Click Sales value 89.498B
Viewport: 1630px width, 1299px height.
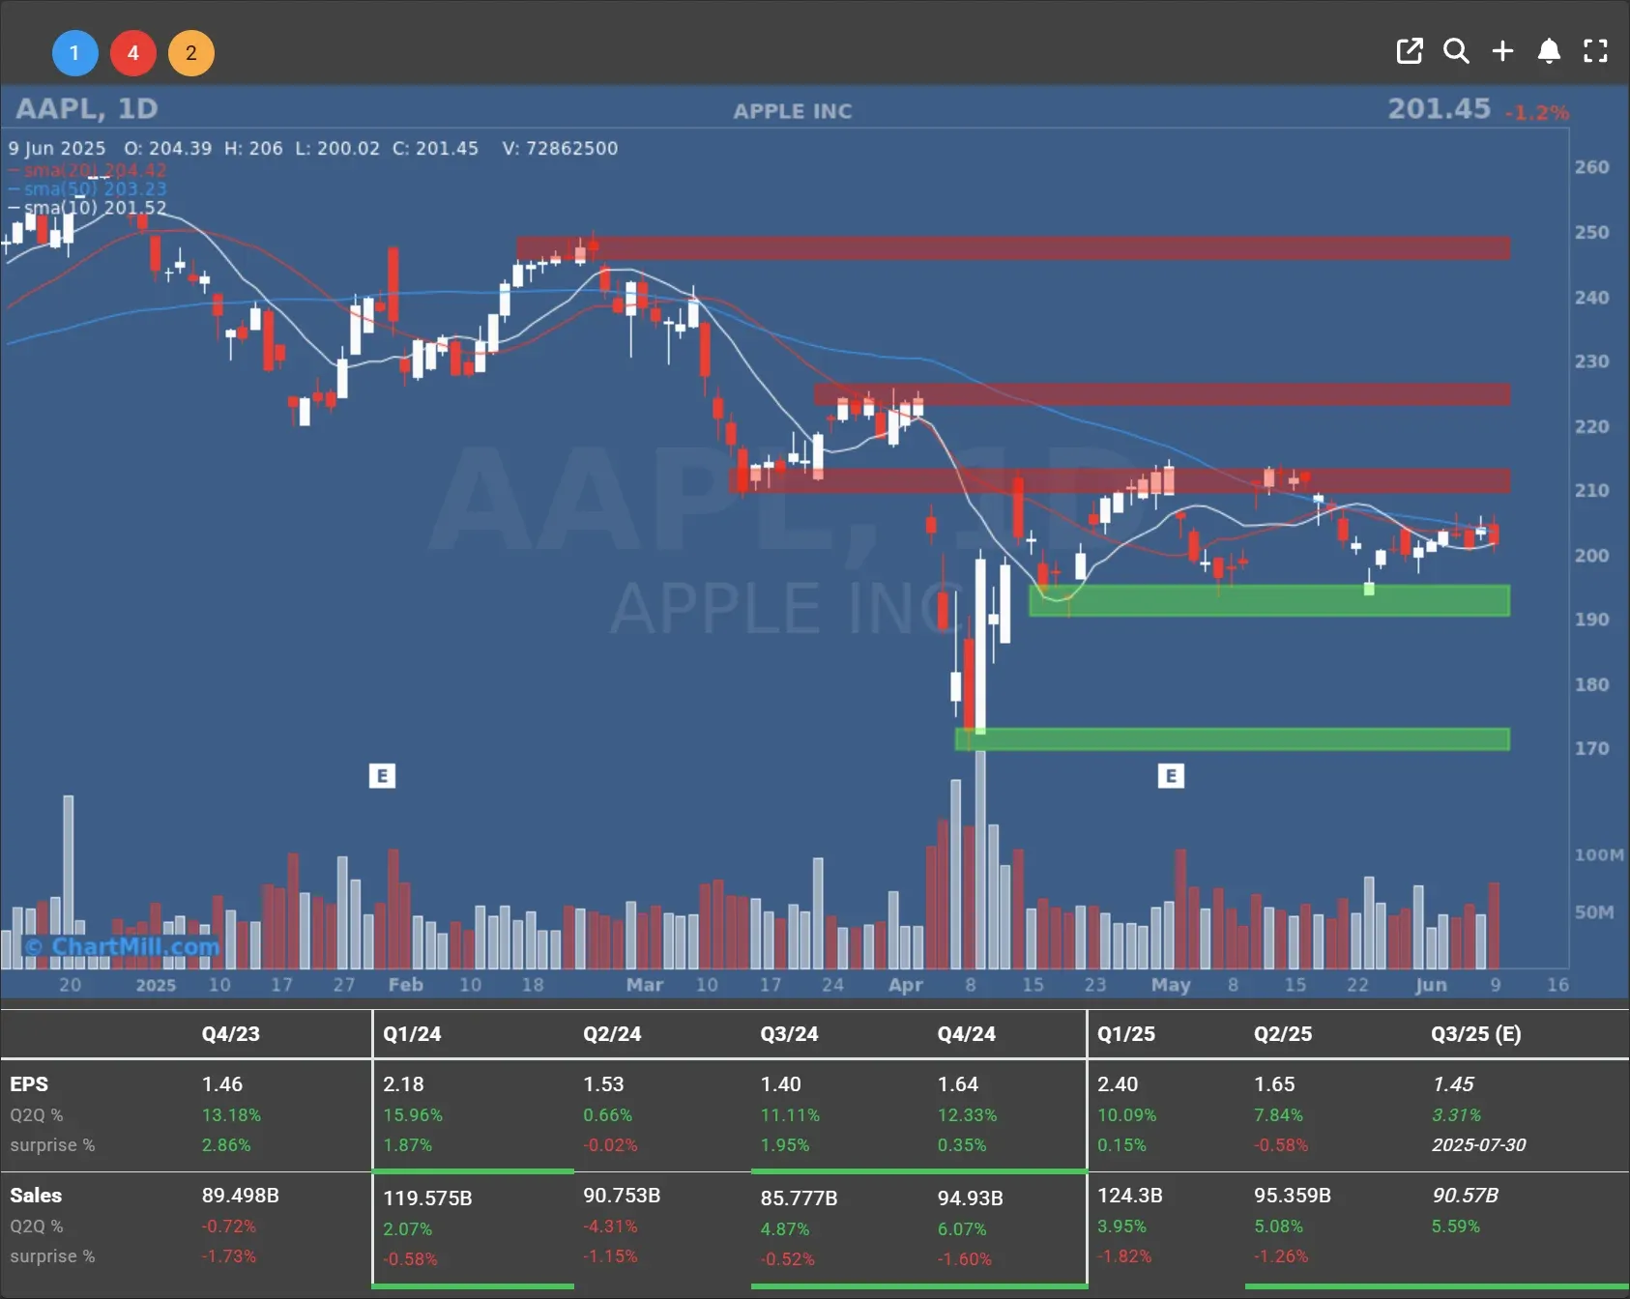(x=240, y=1196)
